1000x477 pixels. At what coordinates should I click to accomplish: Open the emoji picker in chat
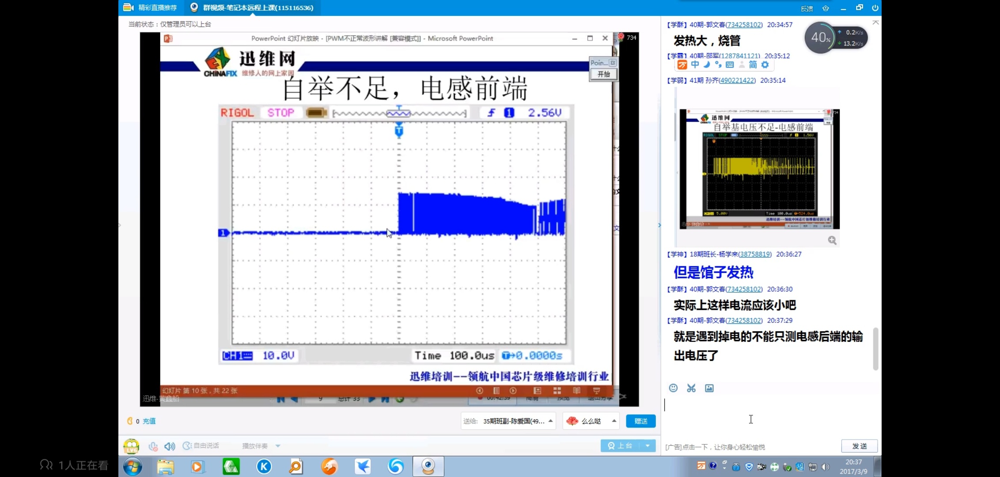[x=673, y=388]
